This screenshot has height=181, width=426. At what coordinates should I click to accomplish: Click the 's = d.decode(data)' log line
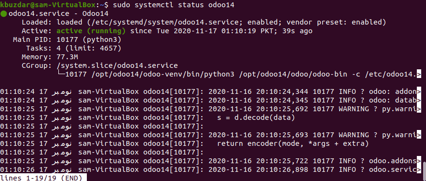pos(257,117)
